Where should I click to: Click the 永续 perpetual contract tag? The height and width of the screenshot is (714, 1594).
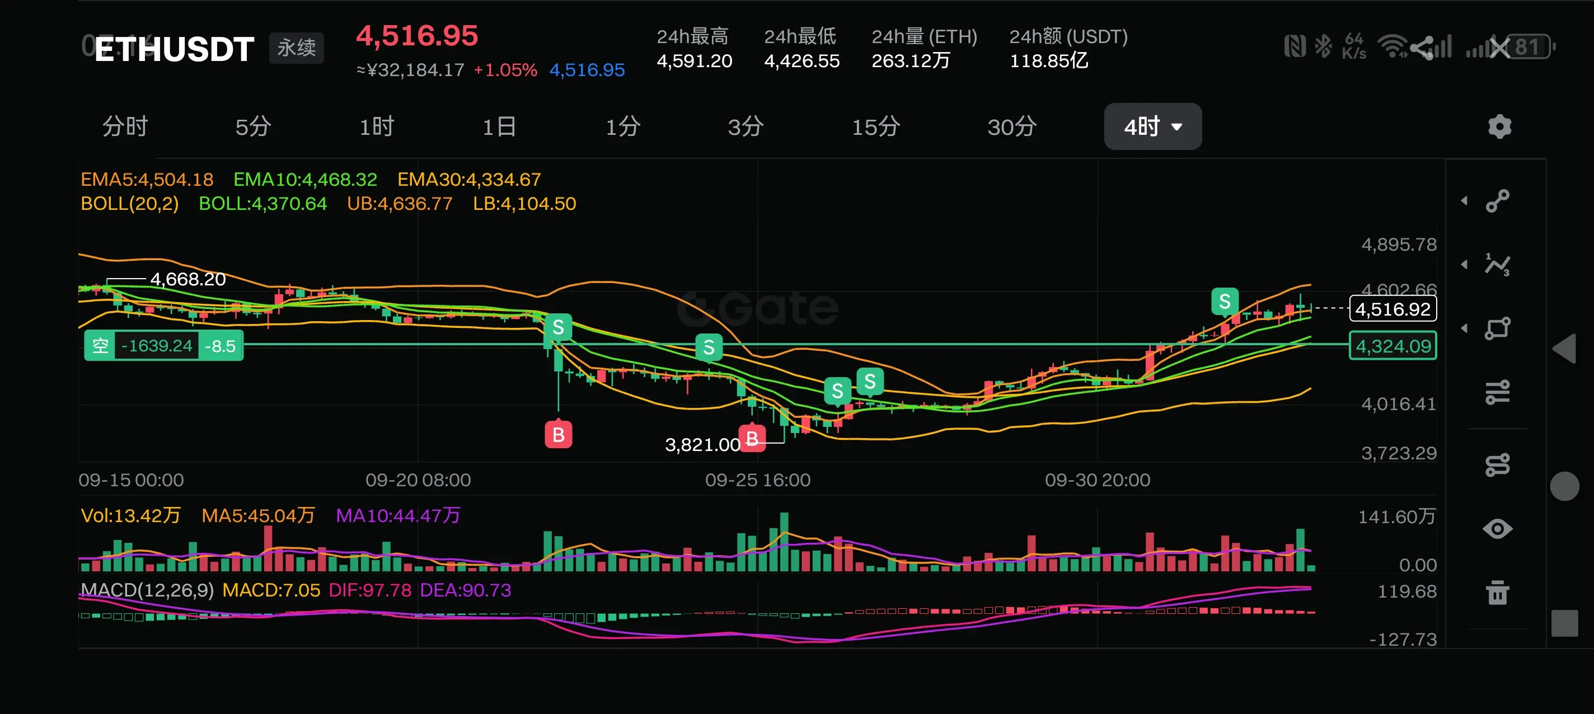[297, 48]
